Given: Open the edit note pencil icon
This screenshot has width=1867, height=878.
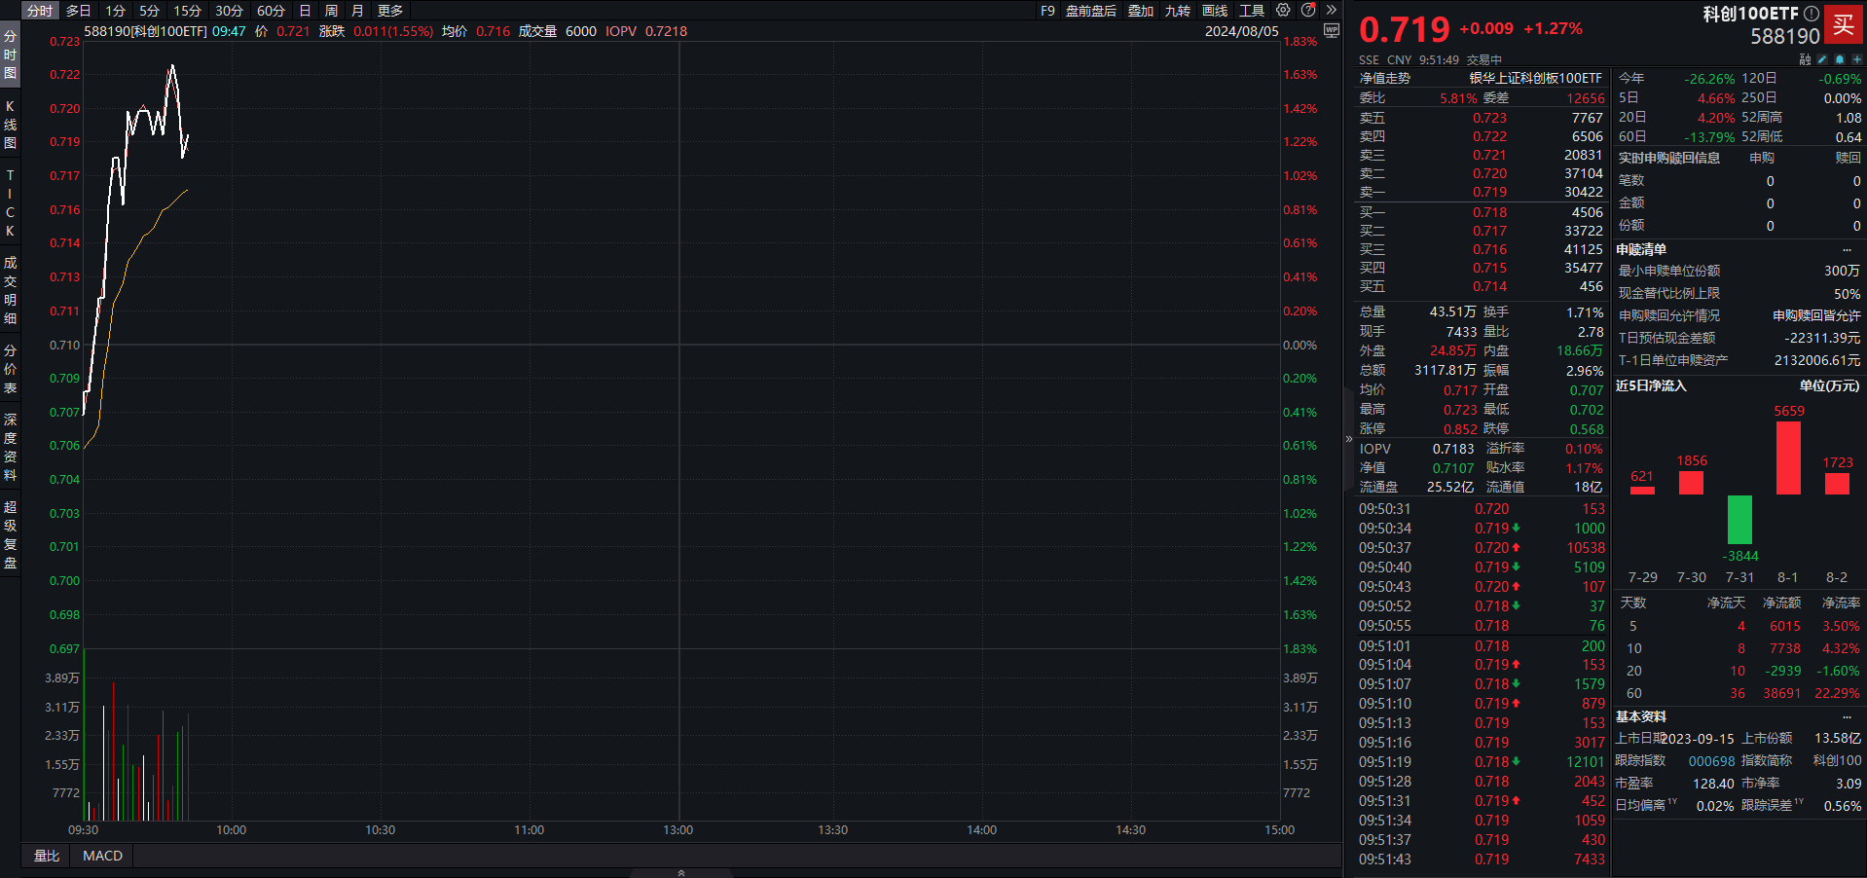Looking at the screenshot, I should point(1822,59).
